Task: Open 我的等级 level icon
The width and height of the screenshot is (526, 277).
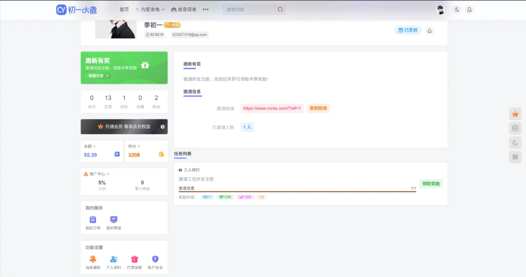Action: (x=113, y=220)
